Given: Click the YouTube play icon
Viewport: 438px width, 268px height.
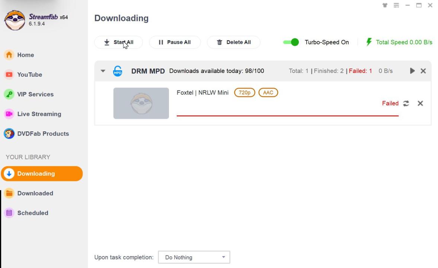Looking at the screenshot, I should (9, 74).
